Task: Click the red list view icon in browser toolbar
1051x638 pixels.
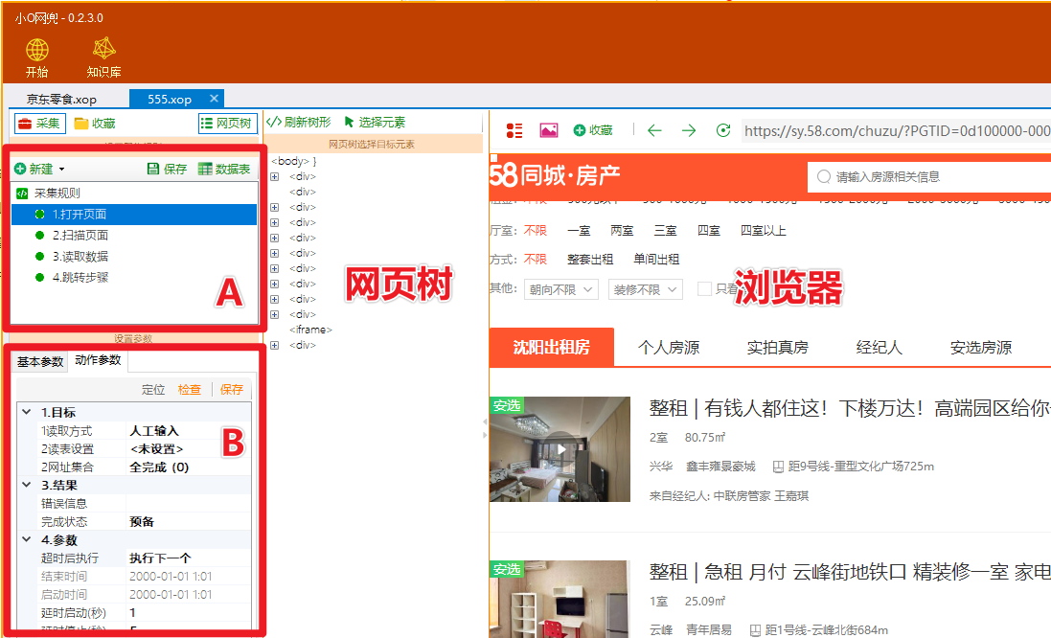Action: click(x=514, y=130)
